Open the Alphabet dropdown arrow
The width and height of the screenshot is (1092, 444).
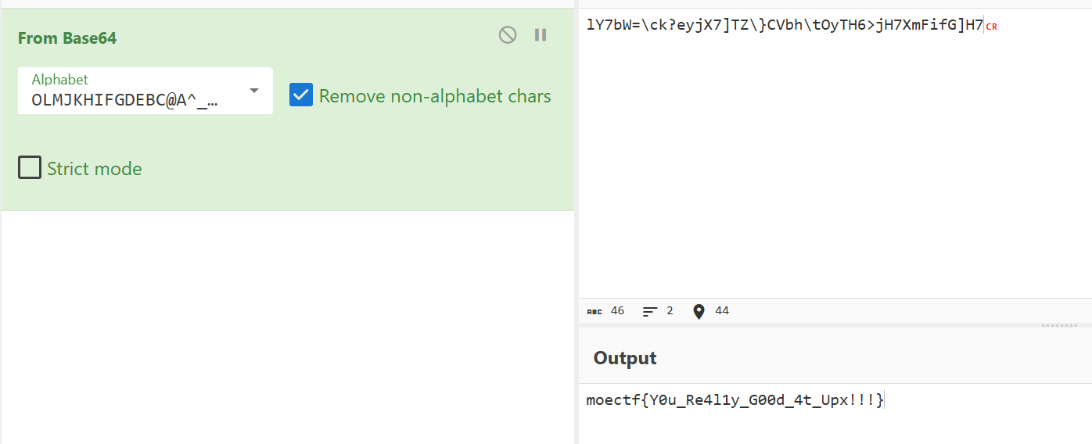coord(254,91)
